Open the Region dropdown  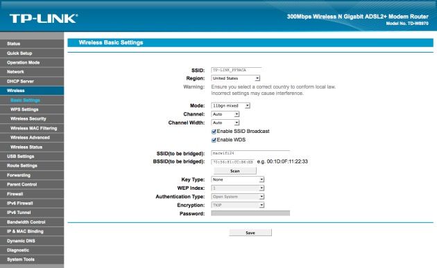click(x=236, y=78)
